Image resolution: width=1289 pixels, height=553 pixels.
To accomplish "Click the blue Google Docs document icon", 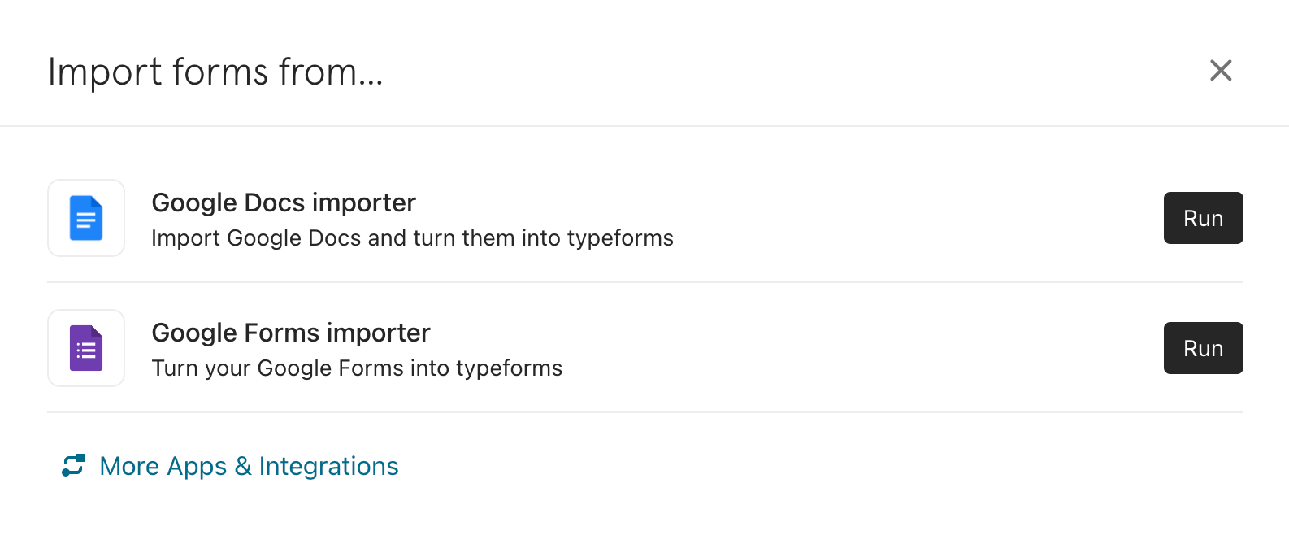I will (x=86, y=218).
